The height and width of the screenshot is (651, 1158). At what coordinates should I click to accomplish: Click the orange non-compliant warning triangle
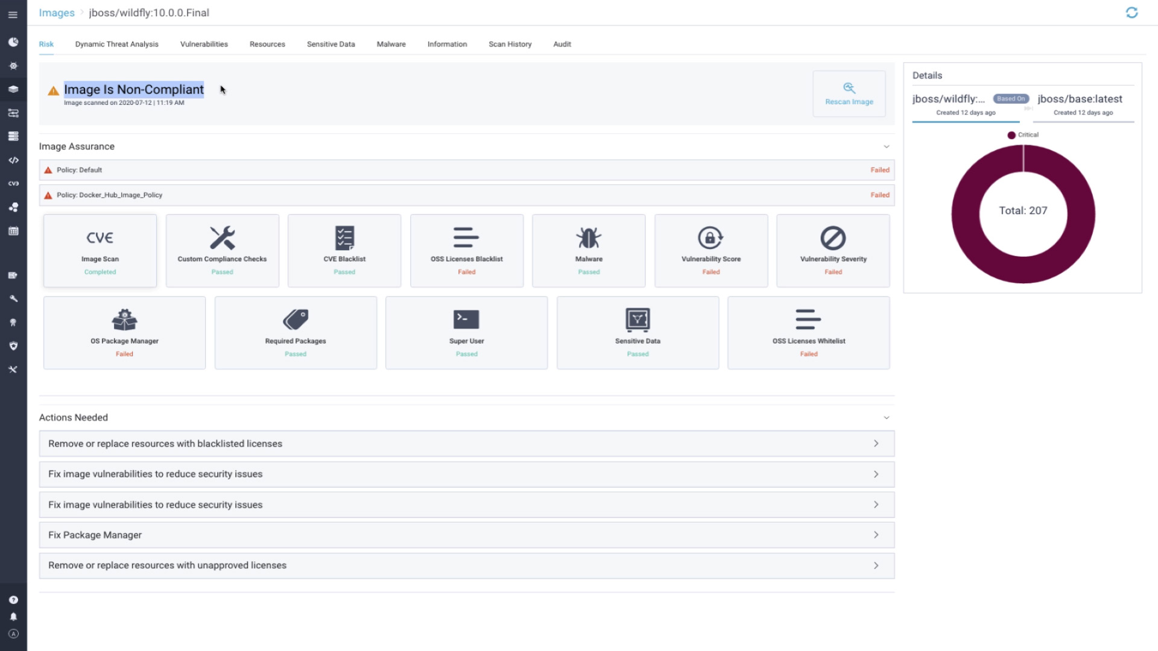tap(53, 91)
